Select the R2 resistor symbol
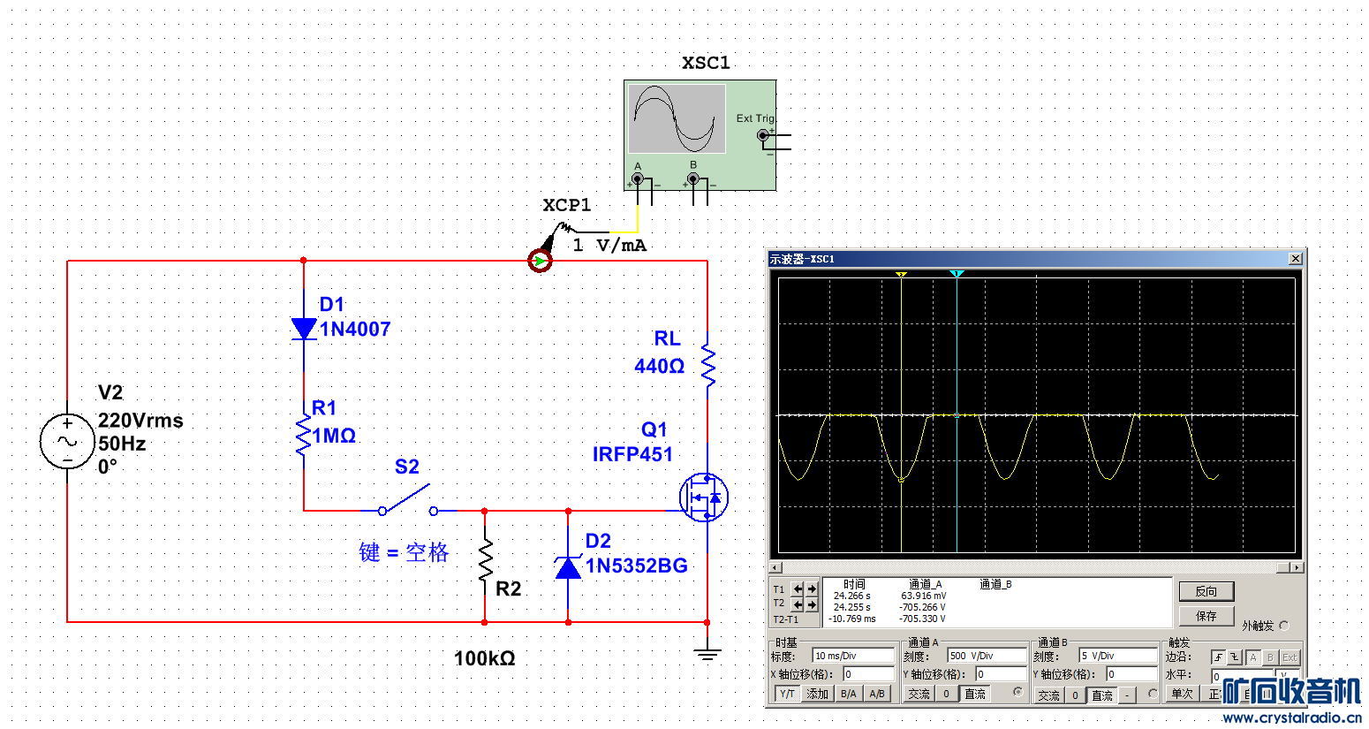 click(485, 560)
